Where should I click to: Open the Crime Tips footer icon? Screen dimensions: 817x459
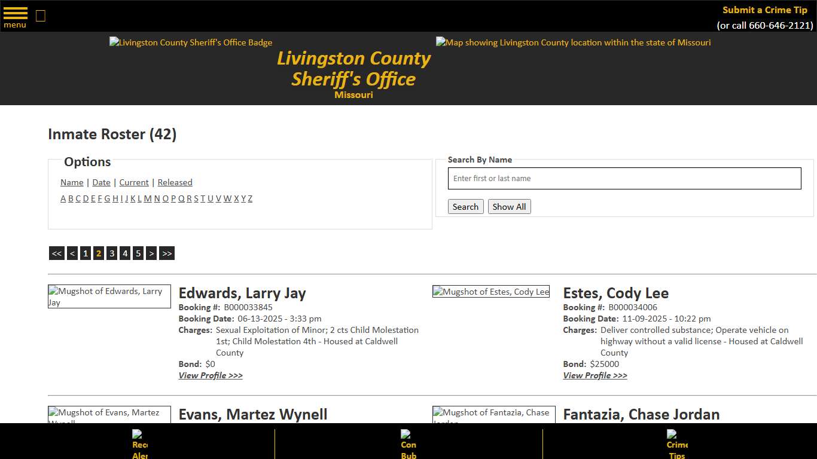676,443
